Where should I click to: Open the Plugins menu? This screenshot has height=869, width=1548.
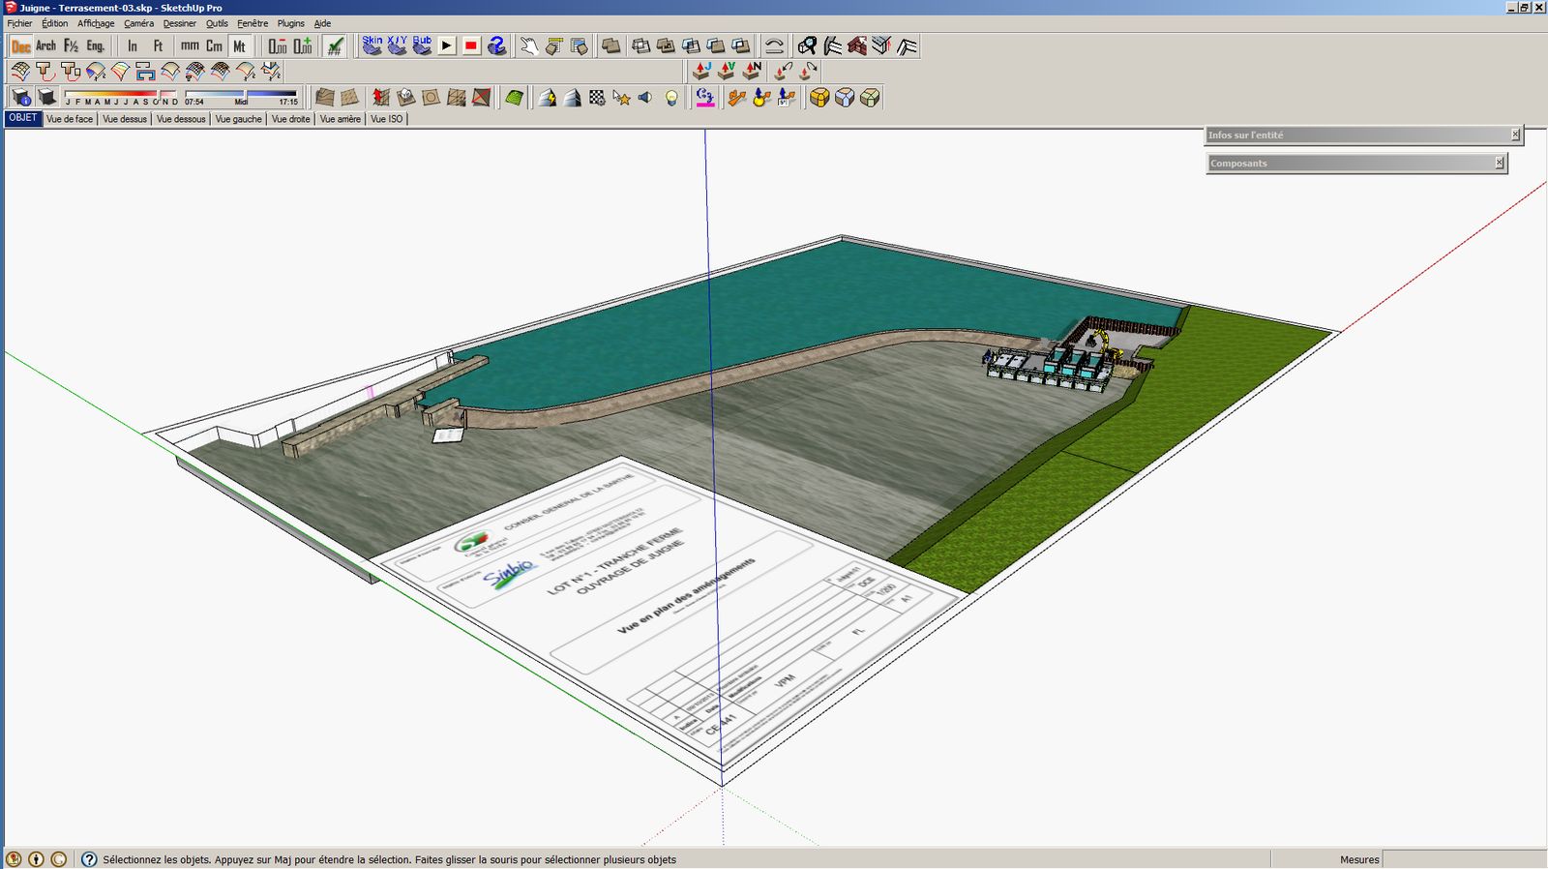(290, 23)
